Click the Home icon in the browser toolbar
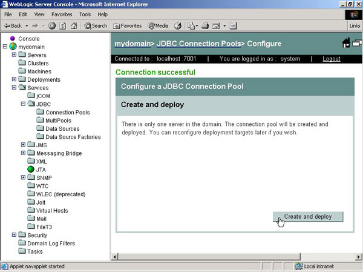 pos(74,25)
